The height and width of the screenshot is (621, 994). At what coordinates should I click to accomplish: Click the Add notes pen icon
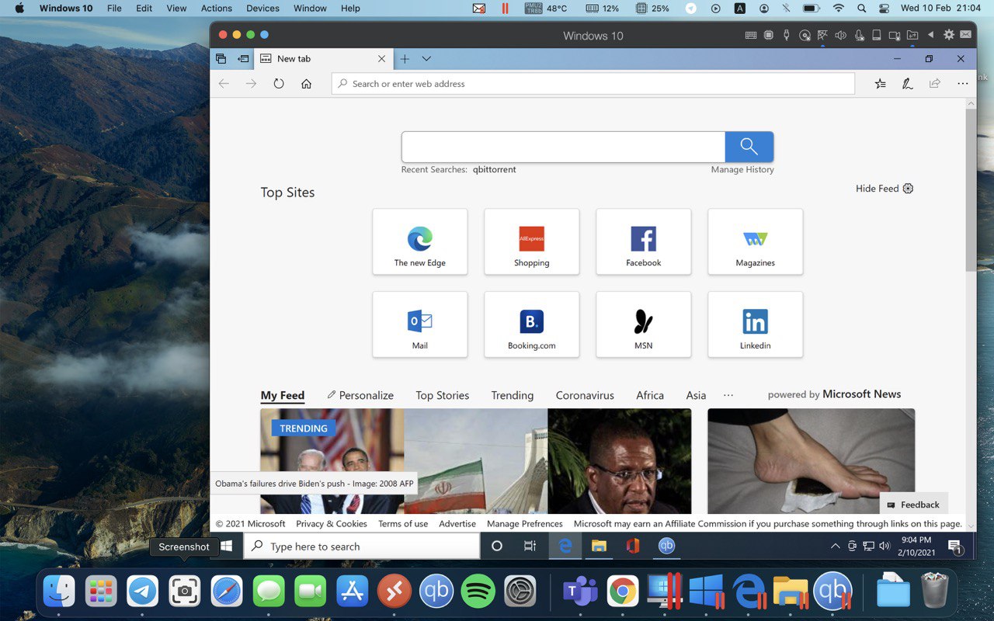[x=907, y=84]
